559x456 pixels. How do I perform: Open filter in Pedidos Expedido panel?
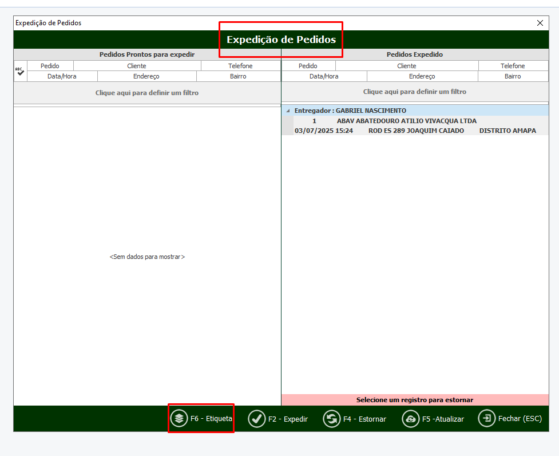tap(415, 92)
